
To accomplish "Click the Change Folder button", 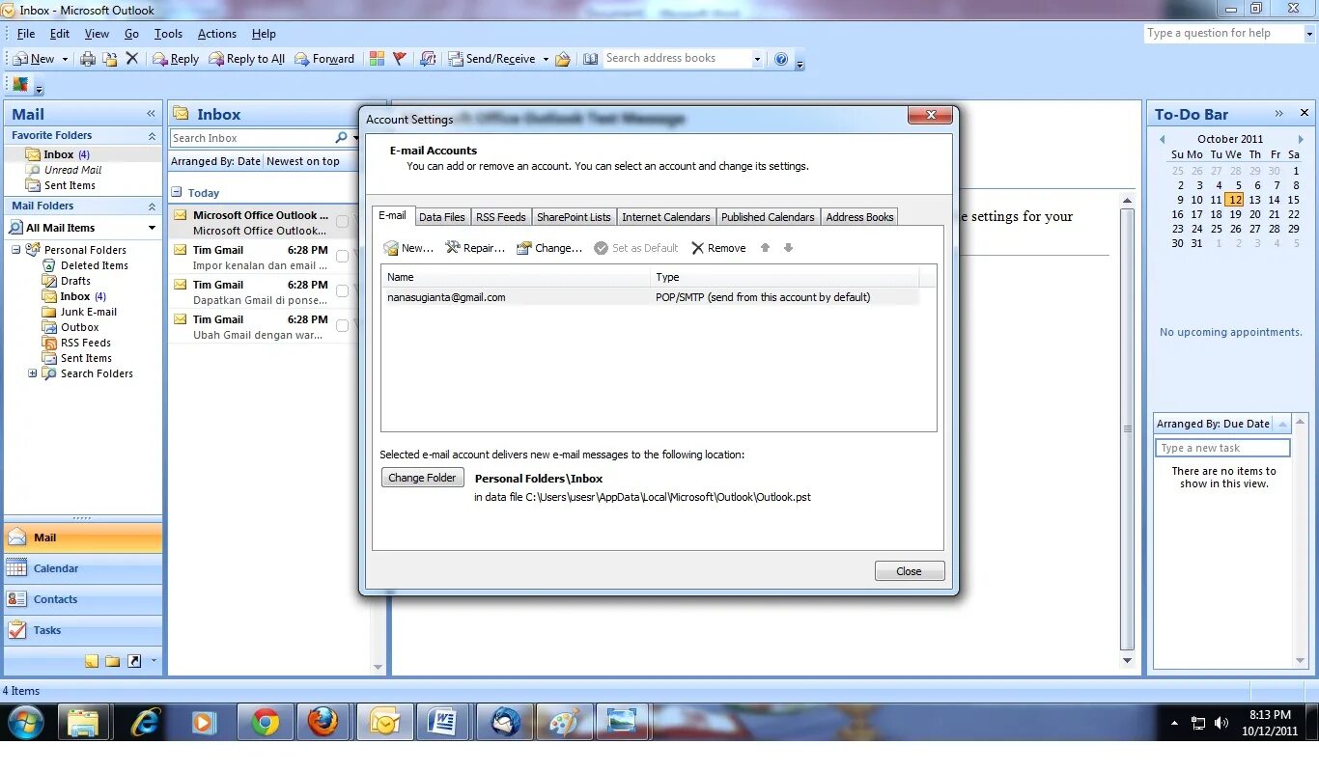I will pos(423,478).
